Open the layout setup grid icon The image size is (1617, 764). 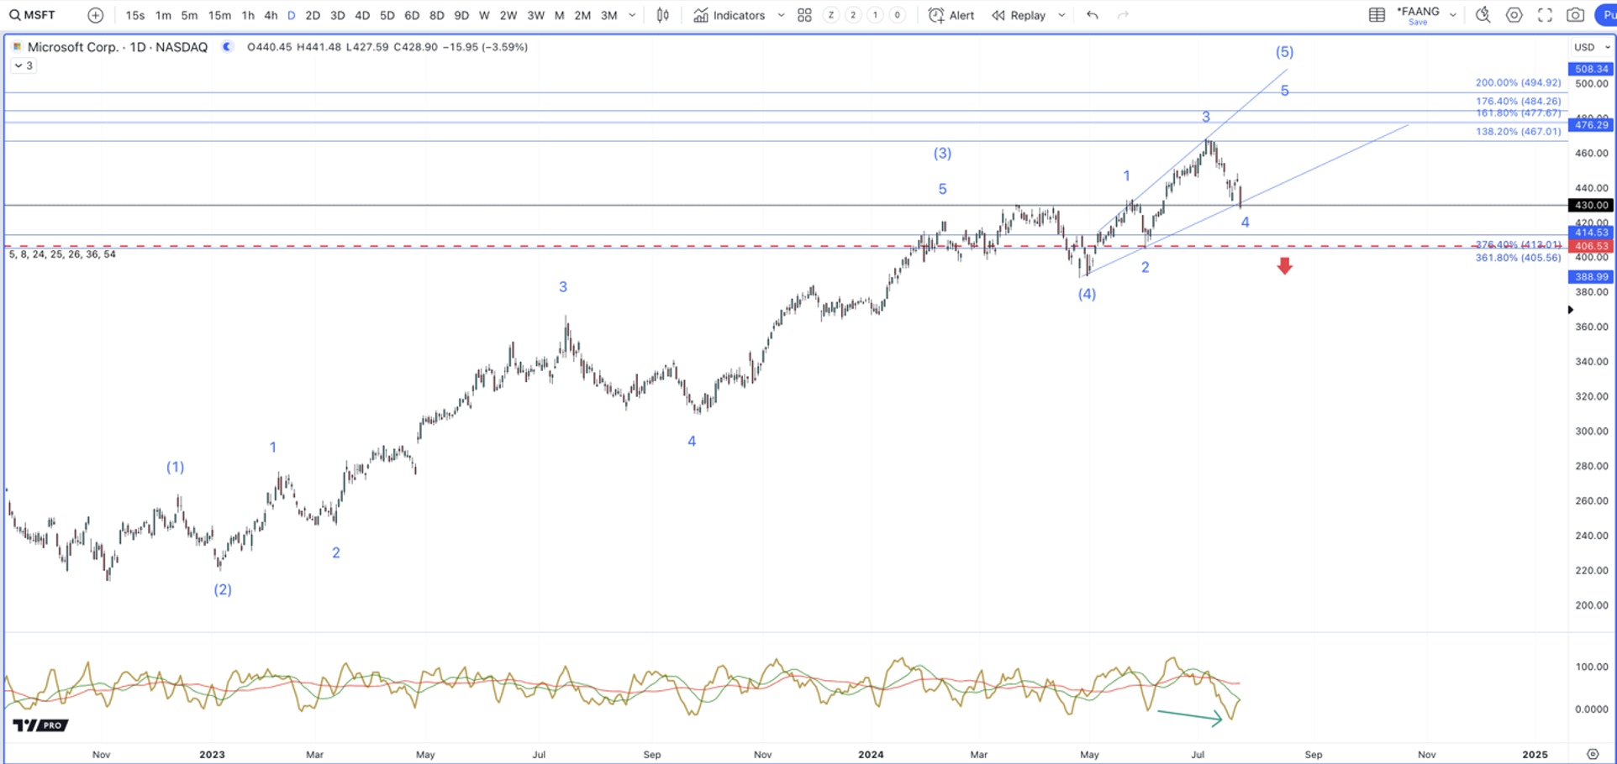point(1377,15)
